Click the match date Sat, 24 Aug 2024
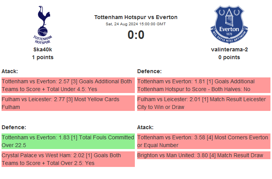 click(136, 24)
